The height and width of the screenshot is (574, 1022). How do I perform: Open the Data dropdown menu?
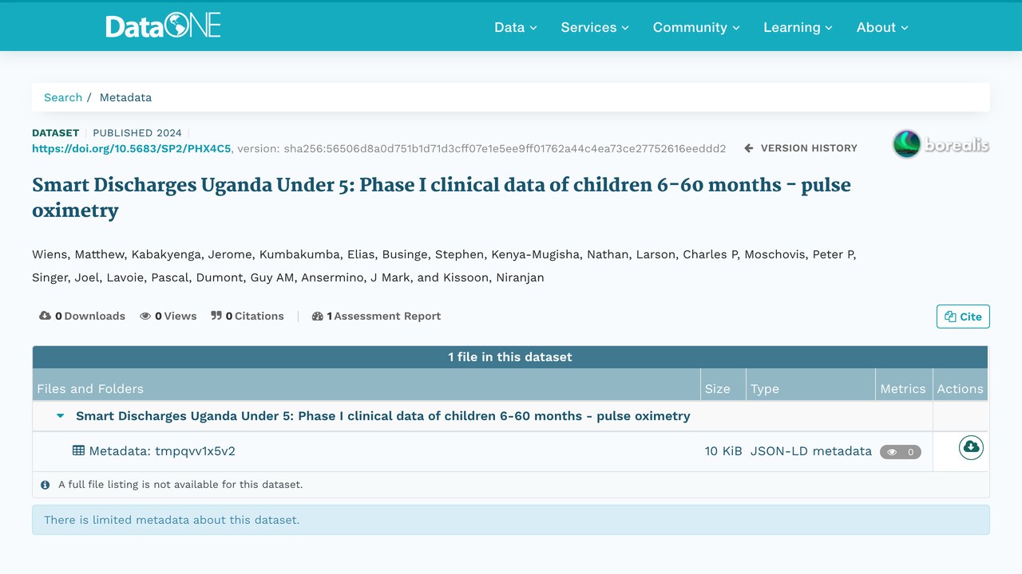[516, 27]
